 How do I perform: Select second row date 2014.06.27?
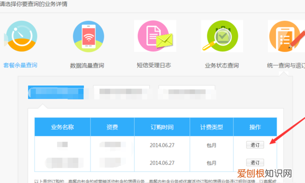[162, 163]
